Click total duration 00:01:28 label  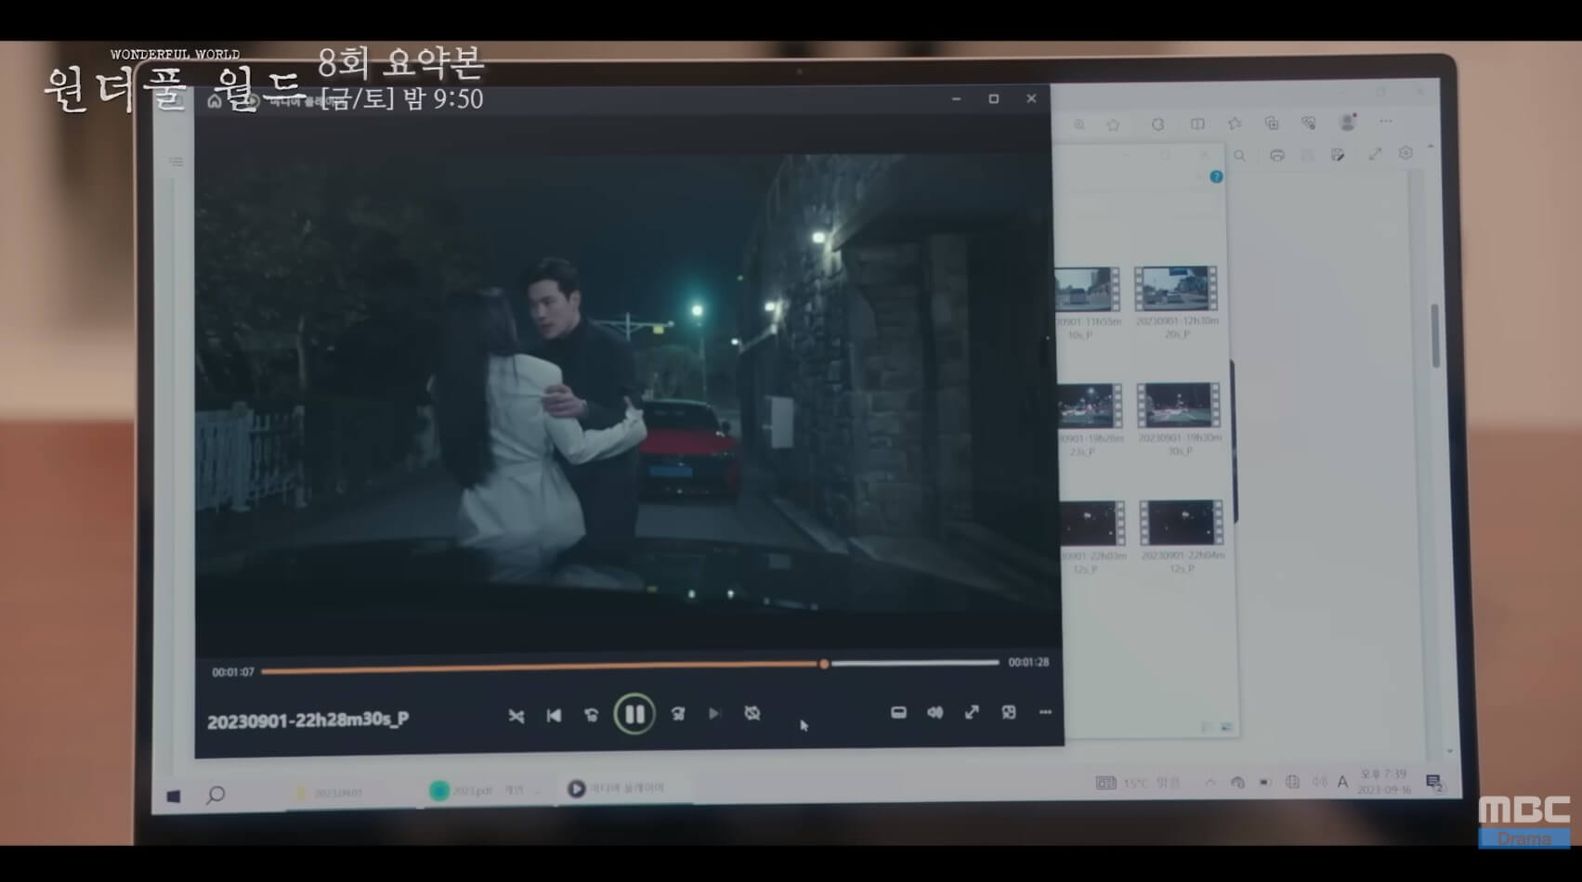coord(1028,662)
